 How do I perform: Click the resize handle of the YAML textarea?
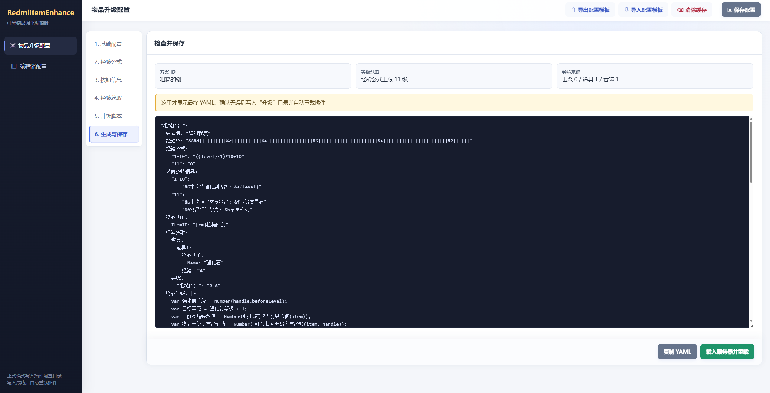751,326
